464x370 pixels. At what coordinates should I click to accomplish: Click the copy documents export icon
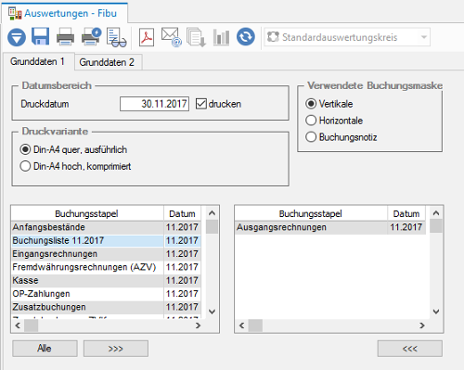click(196, 37)
